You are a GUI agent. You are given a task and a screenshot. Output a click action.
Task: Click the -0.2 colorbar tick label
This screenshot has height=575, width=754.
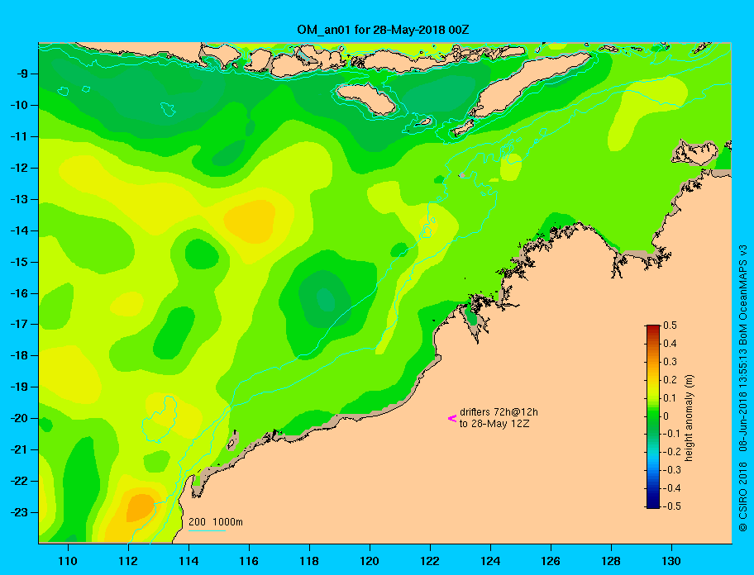coord(672,452)
